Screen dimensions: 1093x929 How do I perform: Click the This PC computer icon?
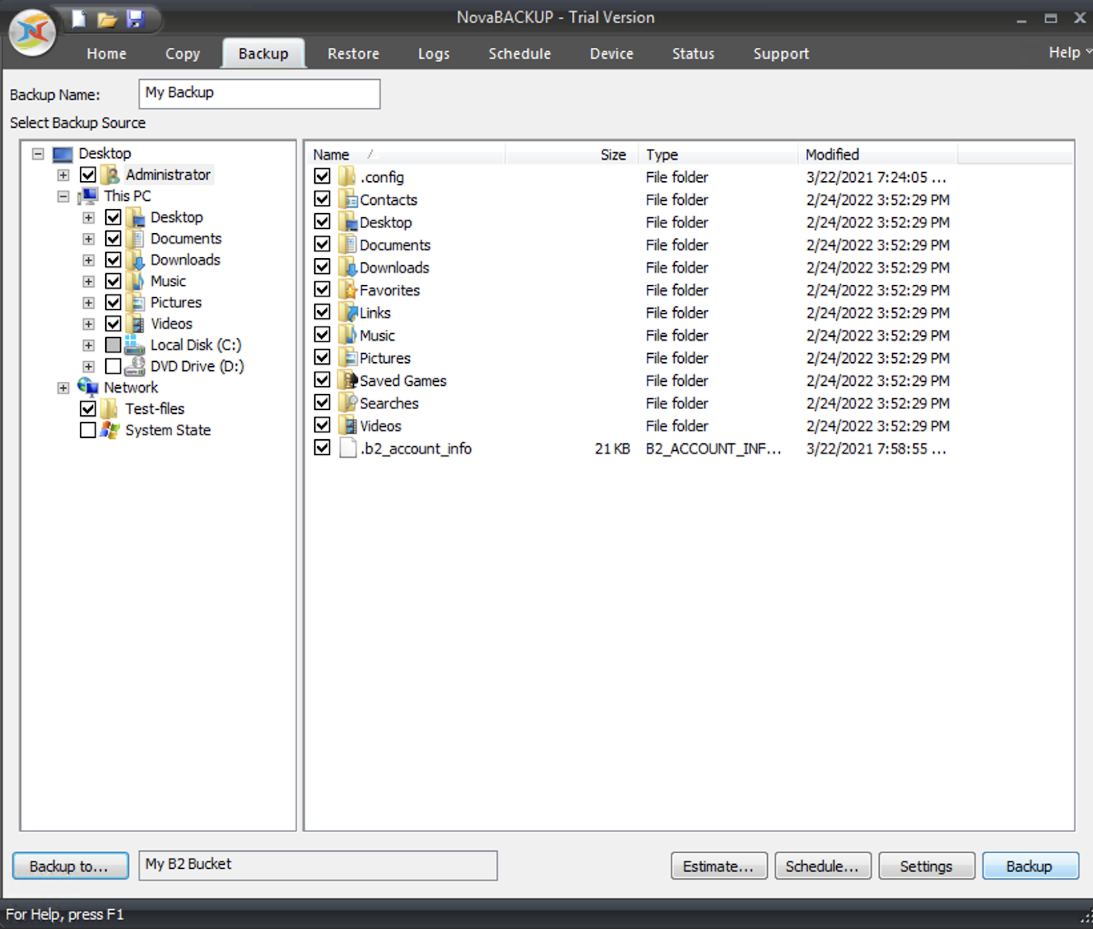tap(88, 196)
